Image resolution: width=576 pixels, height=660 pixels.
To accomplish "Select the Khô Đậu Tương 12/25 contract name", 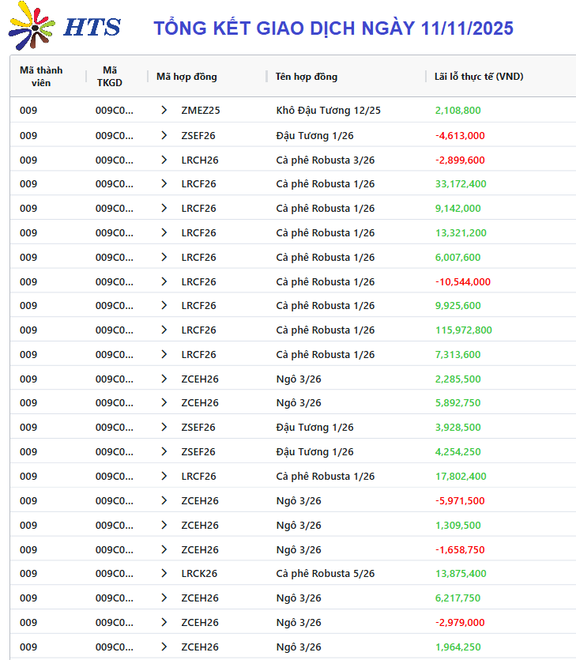I will click(x=328, y=111).
